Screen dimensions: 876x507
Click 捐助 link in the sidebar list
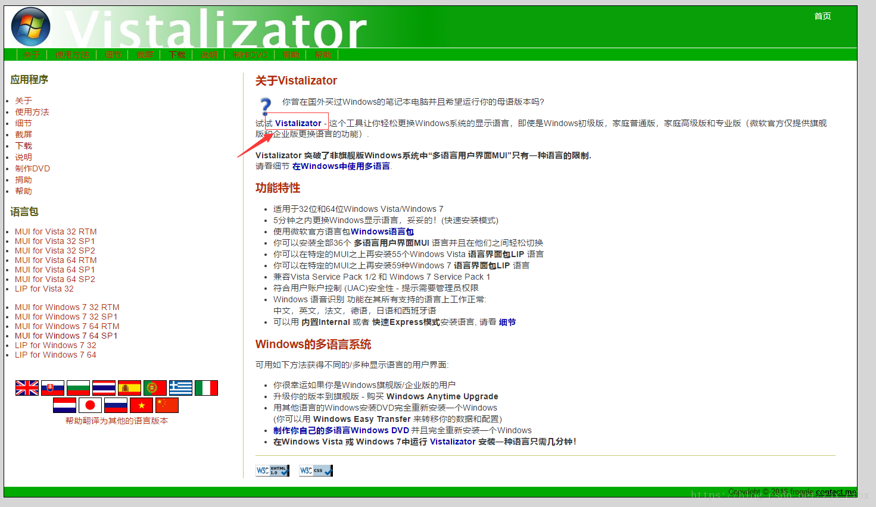(23, 180)
